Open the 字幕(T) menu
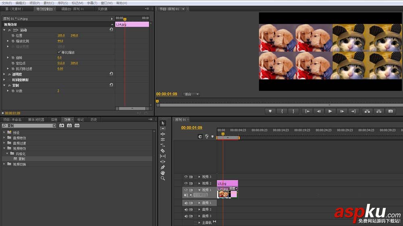Image resolution: width=403 pixels, height=226 pixels. [92, 3]
